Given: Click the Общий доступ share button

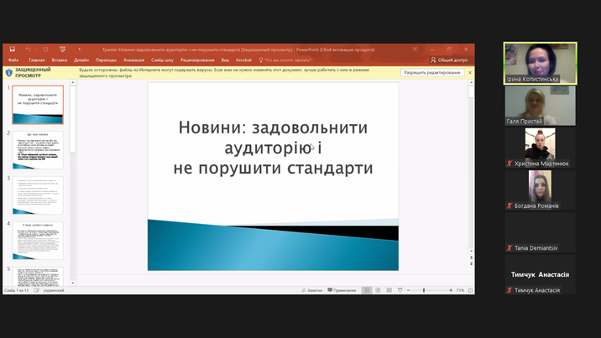Looking at the screenshot, I should tap(450, 60).
